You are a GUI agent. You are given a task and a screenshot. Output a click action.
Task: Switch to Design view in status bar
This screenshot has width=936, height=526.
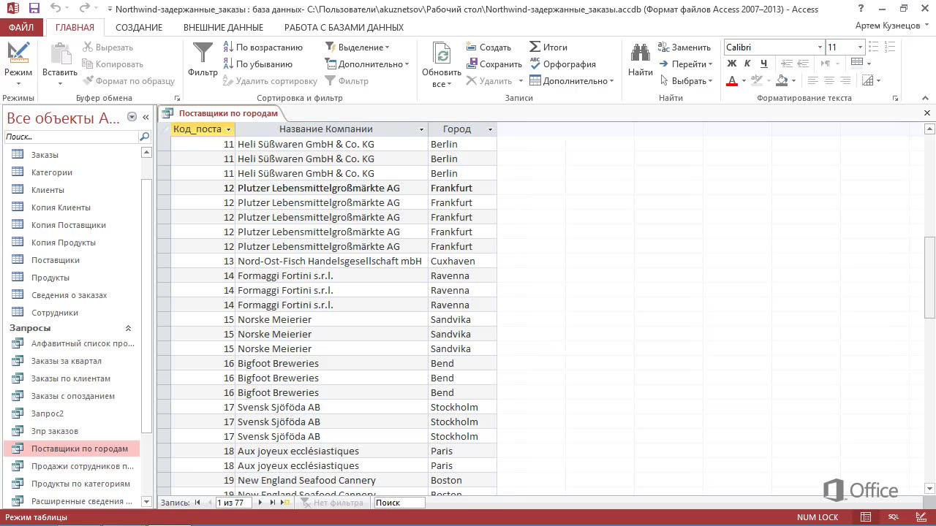tap(921, 517)
